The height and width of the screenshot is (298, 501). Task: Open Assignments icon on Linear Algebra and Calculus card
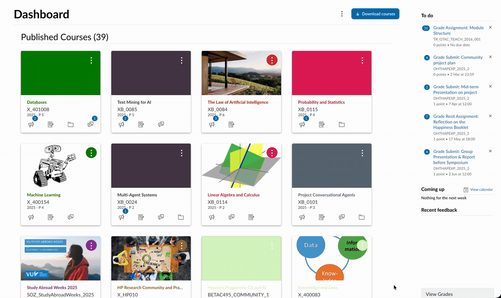point(251,217)
